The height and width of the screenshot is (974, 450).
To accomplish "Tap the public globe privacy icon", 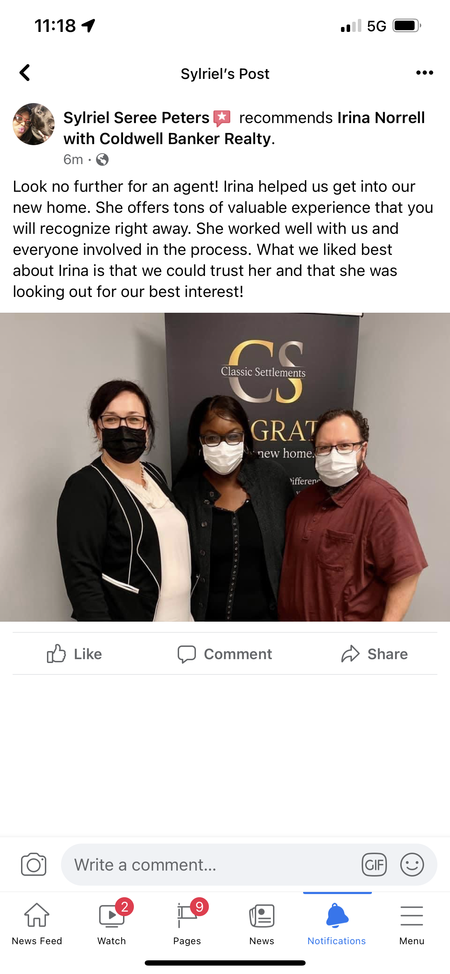I will (x=102, y=160).
